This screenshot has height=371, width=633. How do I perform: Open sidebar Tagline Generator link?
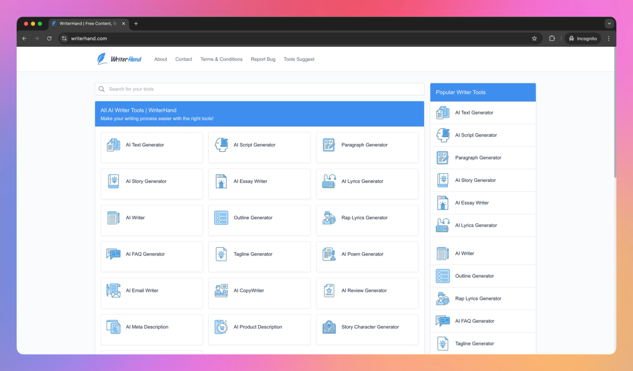(x=483, y=344)
